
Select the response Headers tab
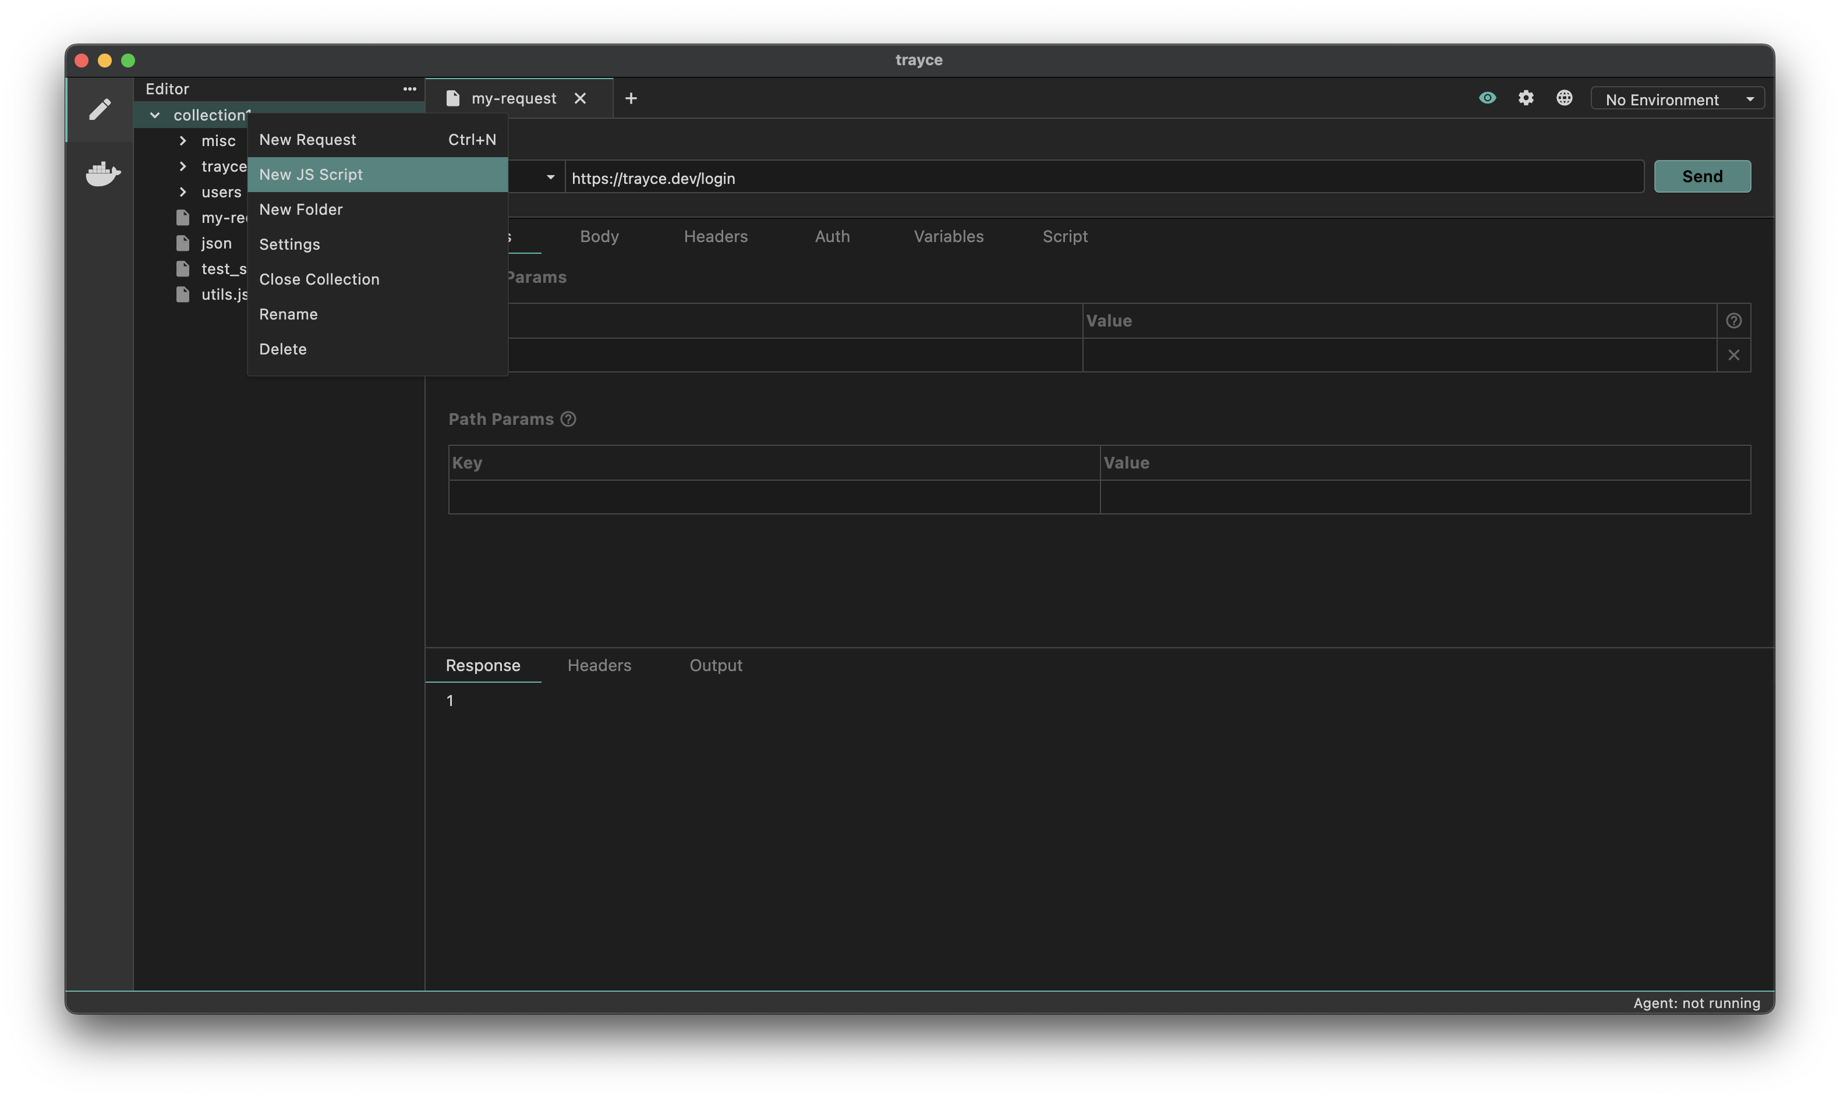coord(599,666)
